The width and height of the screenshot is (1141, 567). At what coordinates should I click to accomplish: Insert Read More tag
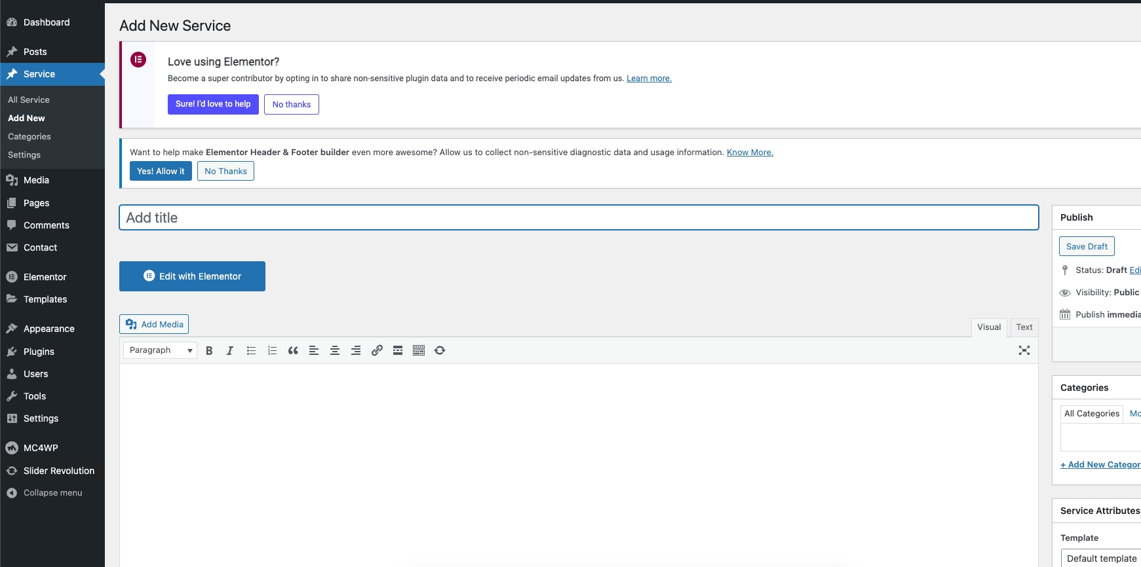(x=398, y=351)
